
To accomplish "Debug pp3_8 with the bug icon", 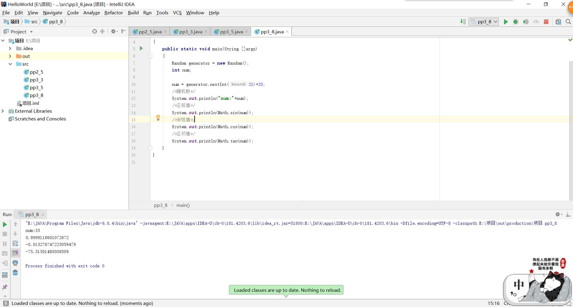I will click(516, 22).
